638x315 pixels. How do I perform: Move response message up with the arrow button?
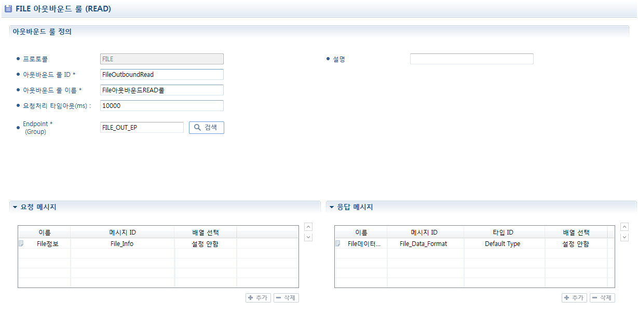(625, 227)
